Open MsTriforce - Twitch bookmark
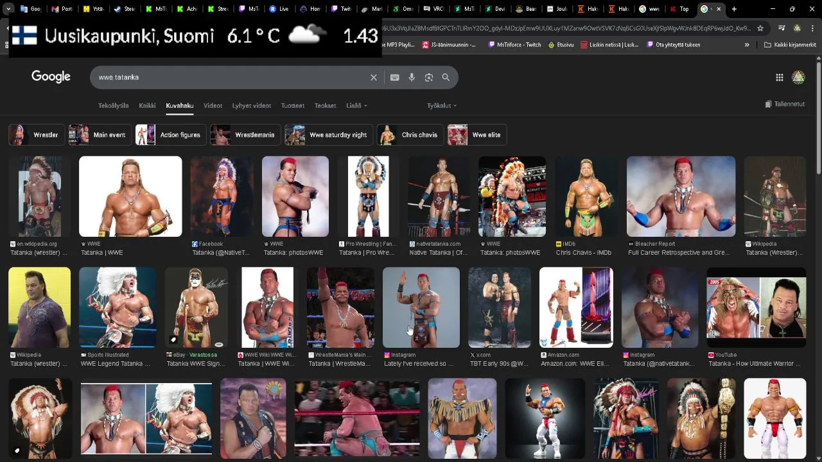Image resolution: width=822 pixels, height=462 pixels. point(515,45)
